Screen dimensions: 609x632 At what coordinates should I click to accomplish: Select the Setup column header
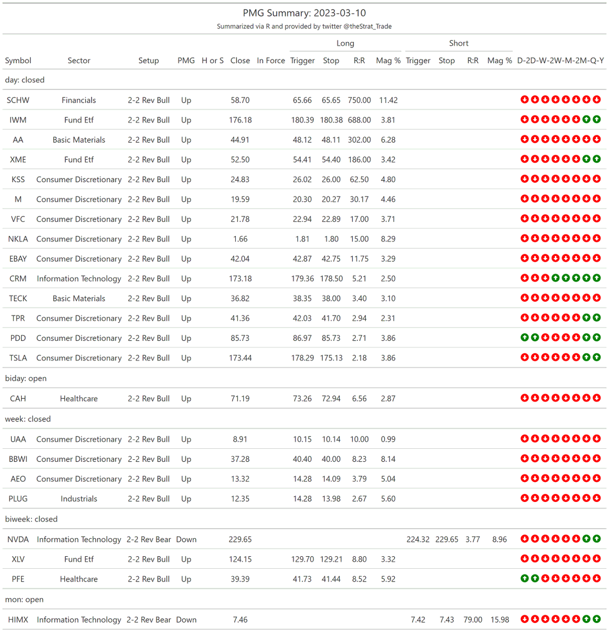[148, 61]
